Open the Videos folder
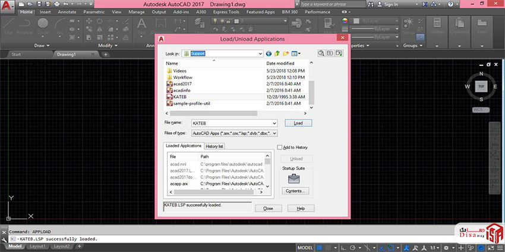Viewport: 505px width, 252px height. [179, 71]
